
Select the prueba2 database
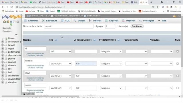click(x=12, y=62)
